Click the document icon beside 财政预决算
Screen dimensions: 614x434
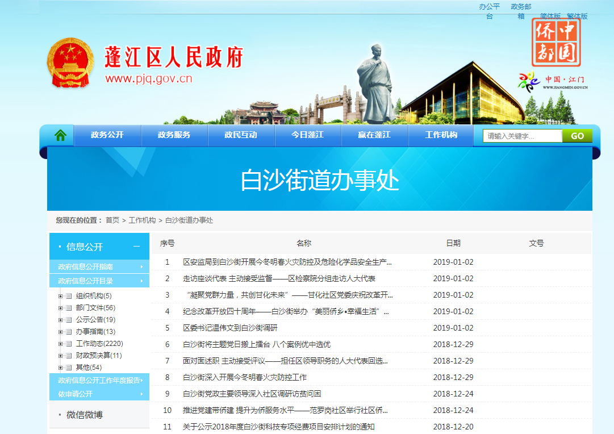tap(68, 356)
